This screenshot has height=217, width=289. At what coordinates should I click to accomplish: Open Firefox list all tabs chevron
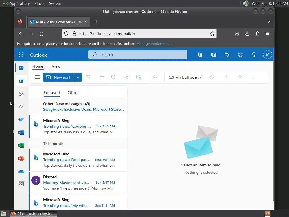(x=269, y=22)
